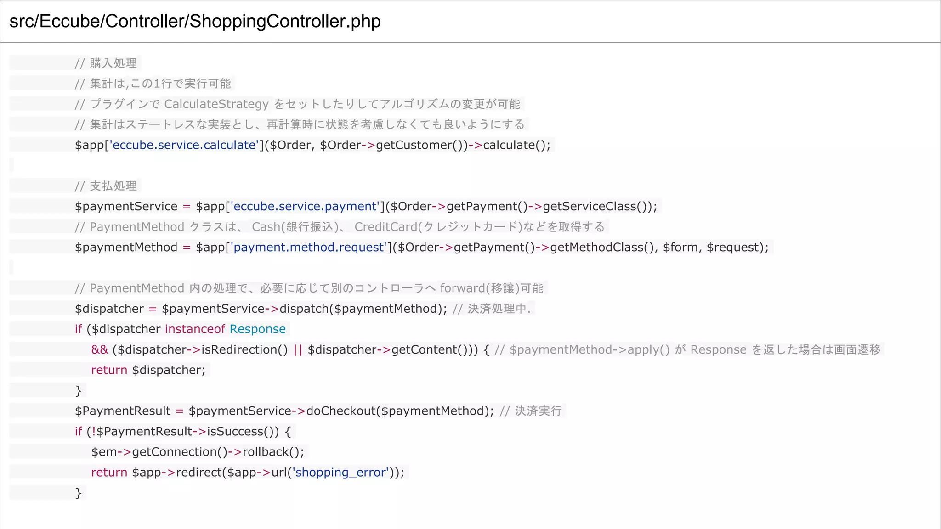Screen dimensions: 941x529
Task: Click the 'return $dispatcher;' line
Action: (x=148, y=370)
